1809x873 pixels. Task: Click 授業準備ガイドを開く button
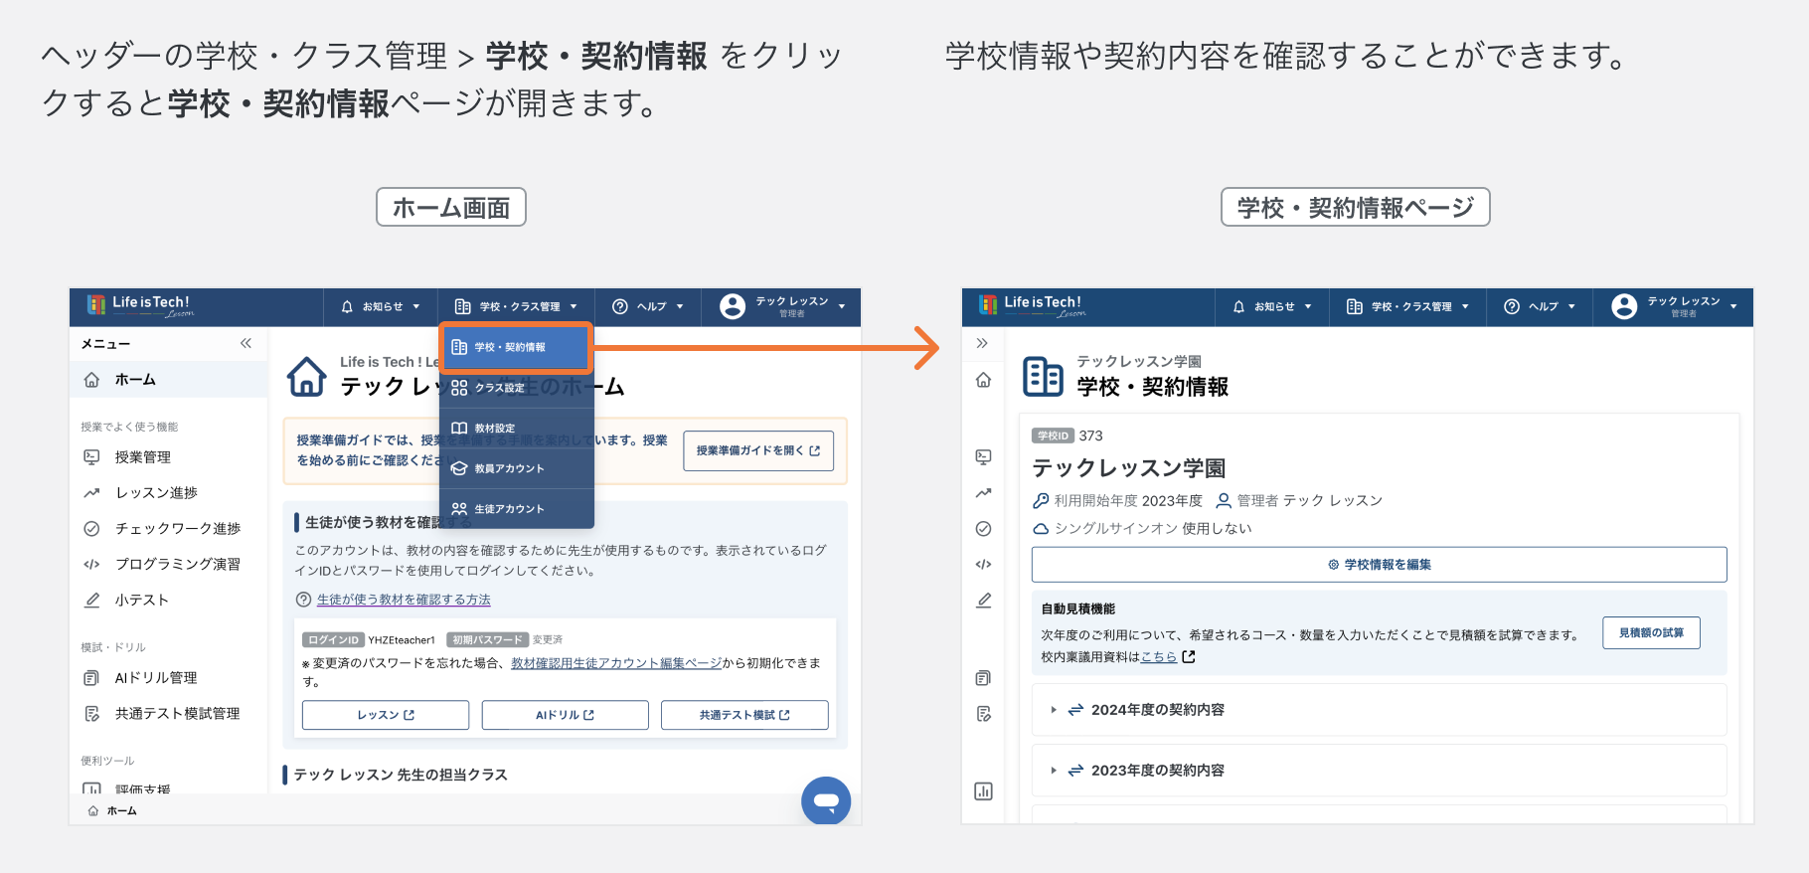coord(758,450)
